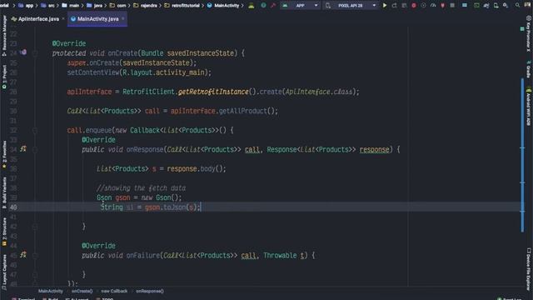Open the Favorites tool window

pos(4,154)
